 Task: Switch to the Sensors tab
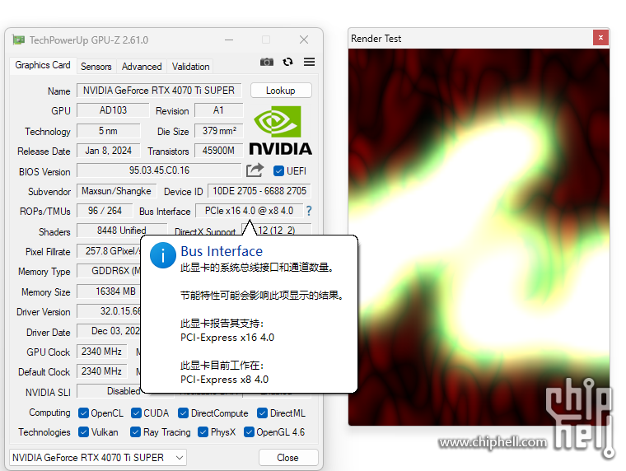coord(96,66)
